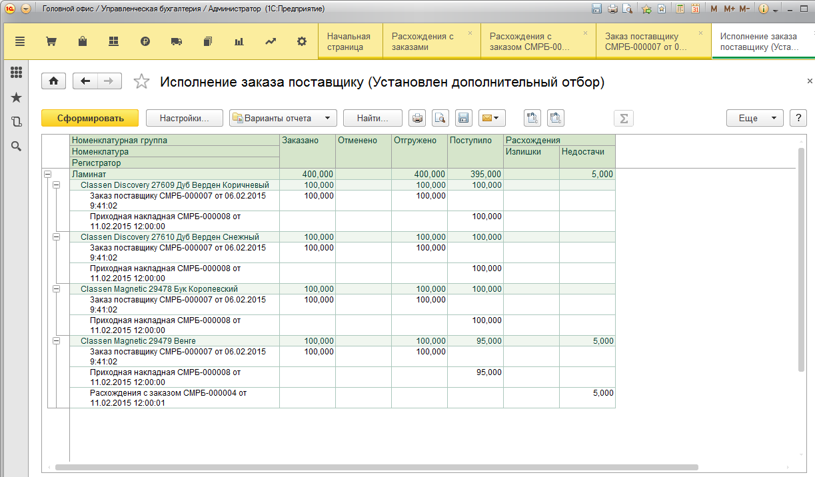Click 395,000 in the Ламинат row
The height and width of the screenshot is (477, 815).
click(x=475, y=174)
